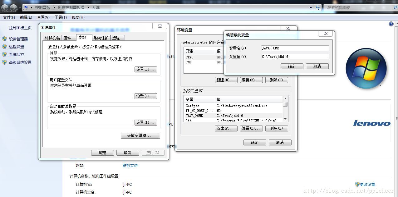Click 编辑(I) under 系统变量

click(x=251, y=128)
